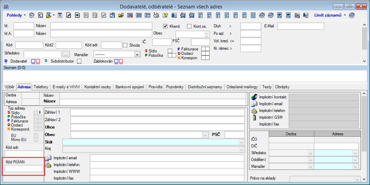Viewport: 370px width, 185px height.
Task: Click the E-Mail filter input field
Action: 301,26
